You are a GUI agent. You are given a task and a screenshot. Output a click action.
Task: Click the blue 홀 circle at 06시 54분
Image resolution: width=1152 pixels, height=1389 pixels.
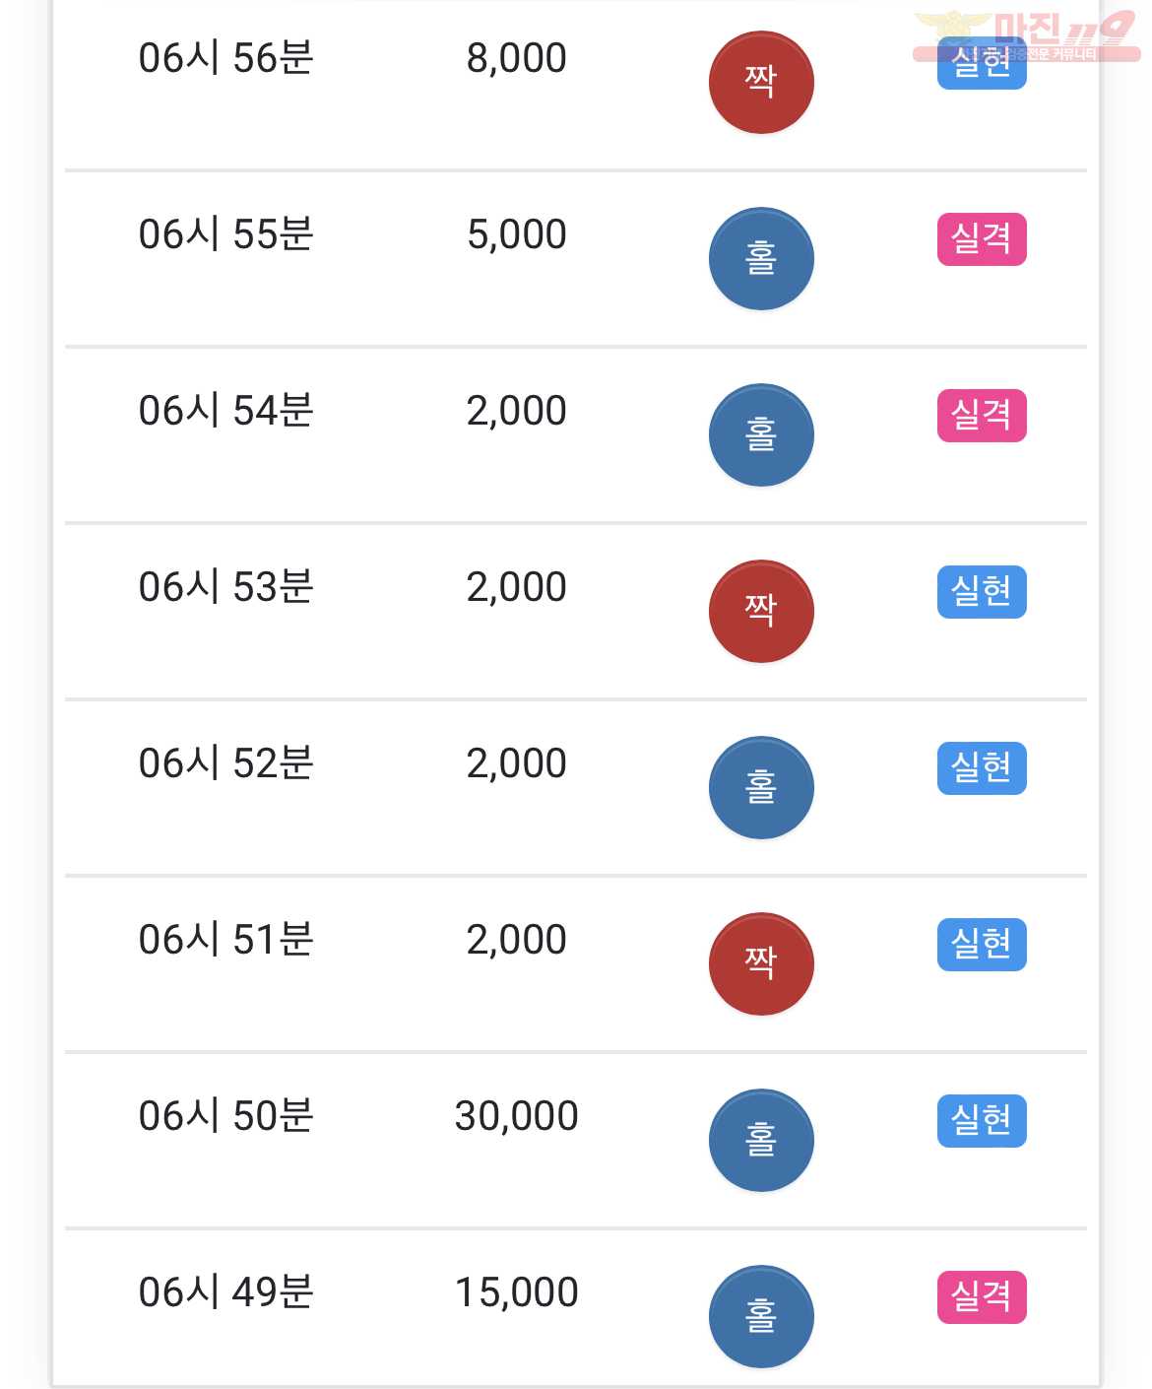pos(761,435)
